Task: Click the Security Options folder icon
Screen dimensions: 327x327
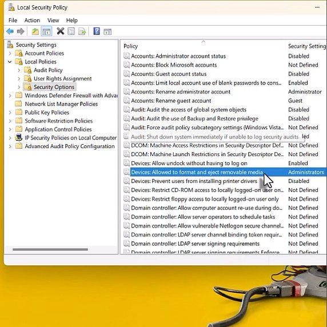Action: tap(28, 87)
